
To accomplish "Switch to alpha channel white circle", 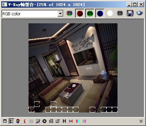I will point(110,14).
